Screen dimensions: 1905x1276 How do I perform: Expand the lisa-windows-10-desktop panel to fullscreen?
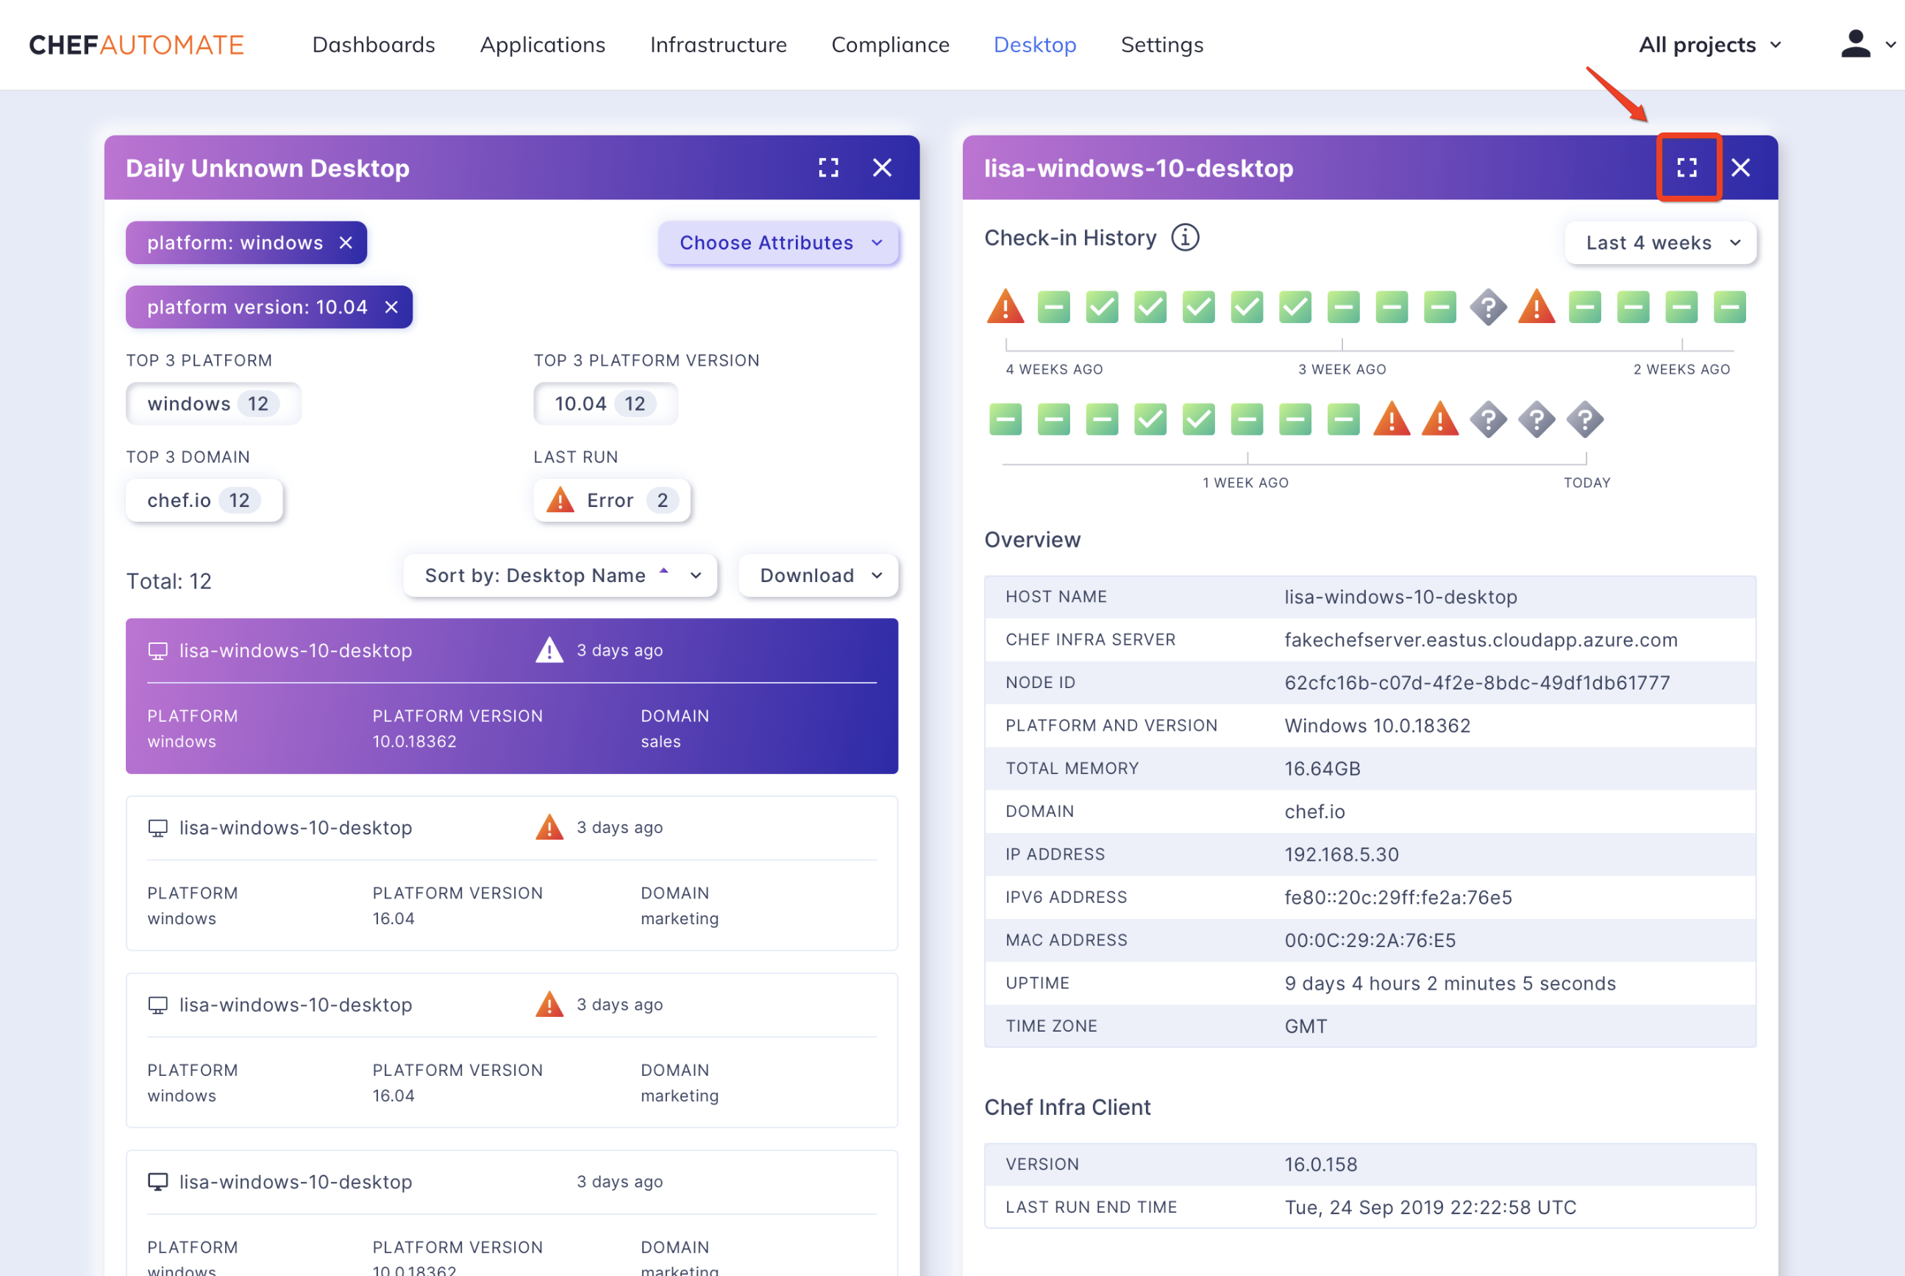[x=1687, y=168]
